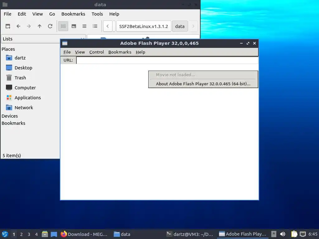Open Flash Player Bookmarks menu
Viewport: 319px width, 239px height.
click(120, 52)
